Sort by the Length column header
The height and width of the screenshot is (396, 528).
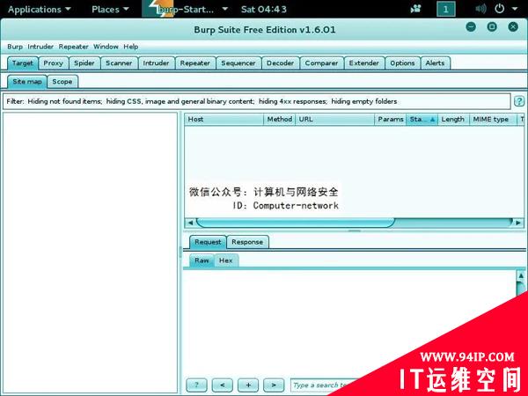point(453,119)
